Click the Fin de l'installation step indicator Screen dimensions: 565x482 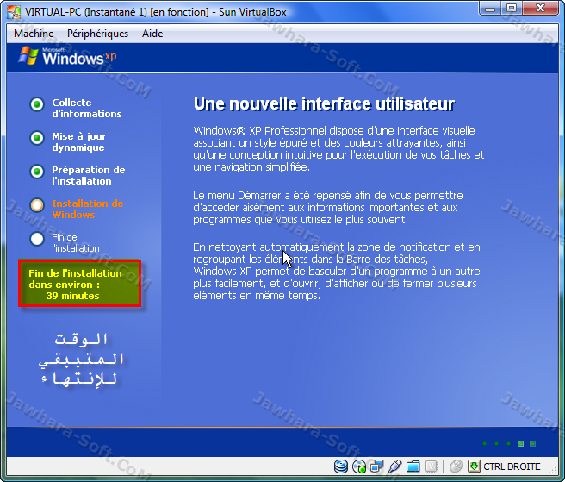click(37, 239)
